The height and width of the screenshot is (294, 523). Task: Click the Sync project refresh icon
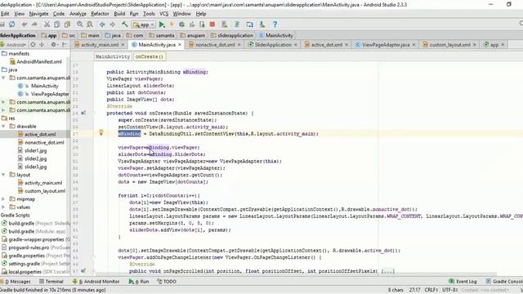tap(12, 24)
